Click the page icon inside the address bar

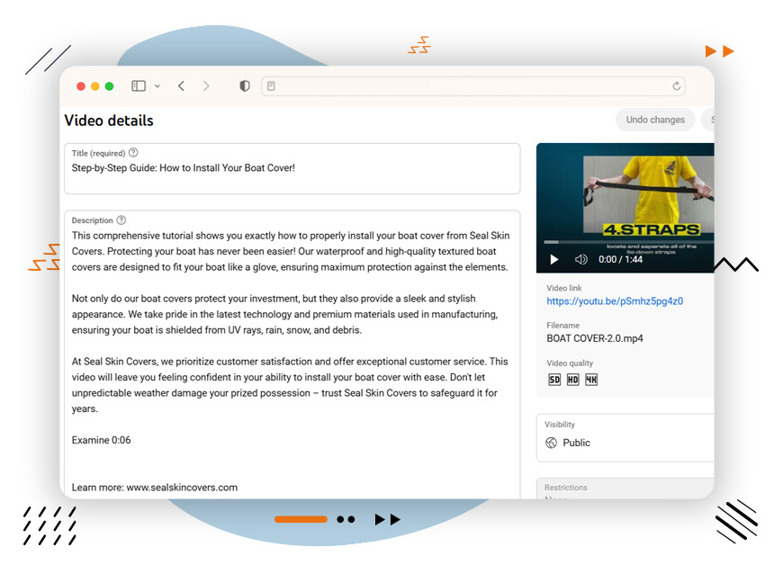pos(271,85)
